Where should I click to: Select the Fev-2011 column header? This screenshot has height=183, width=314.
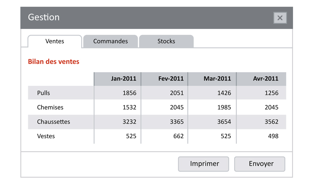pos(171,79)
